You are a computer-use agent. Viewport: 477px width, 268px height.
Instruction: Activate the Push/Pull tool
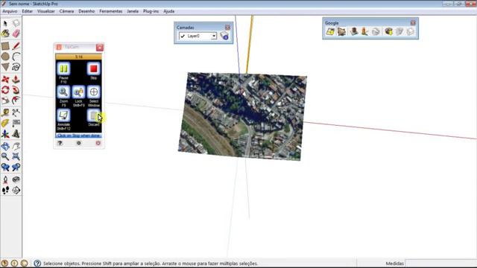pos(16,80)
